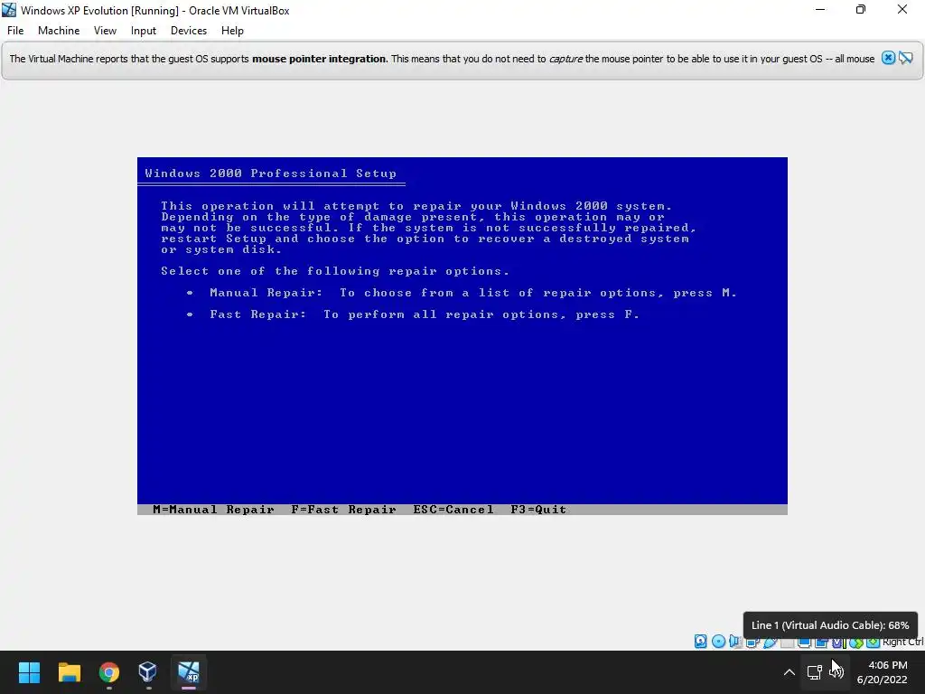Image resolution: width=925 pixels, height=694 pixels.
Task: Click the Windows 2000 Professional Setup heading
Action: click(x=271, y=173)
